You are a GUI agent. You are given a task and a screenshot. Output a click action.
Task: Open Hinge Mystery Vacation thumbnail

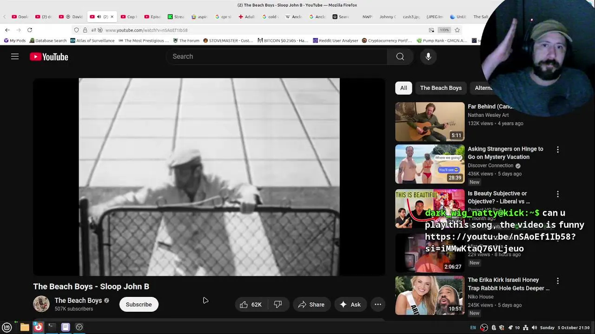[x=430, y=164]
